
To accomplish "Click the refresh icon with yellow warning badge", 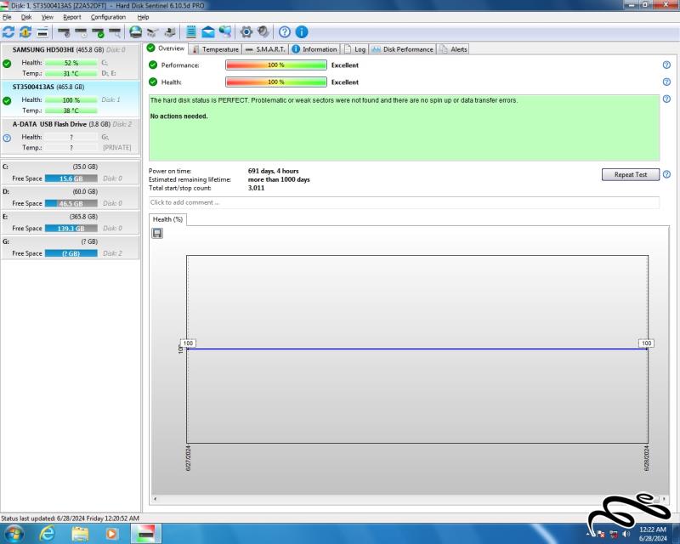I will click(25, 32).
